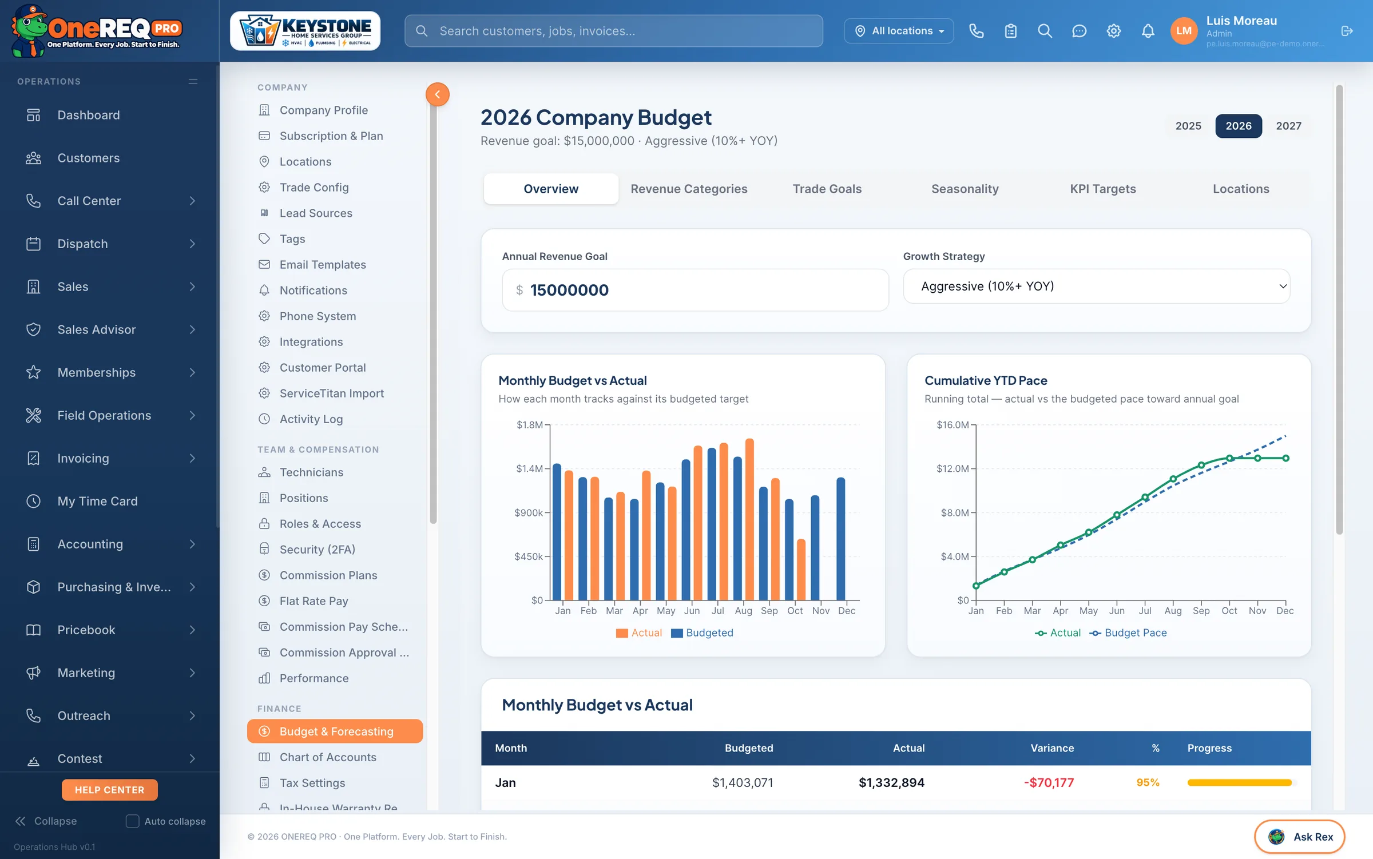Image resolution: width=1373 pixels, height=859 pixels.
Task: Click the Customers sidebar icon
Action: pyautogui.click(x=33, y=158)
